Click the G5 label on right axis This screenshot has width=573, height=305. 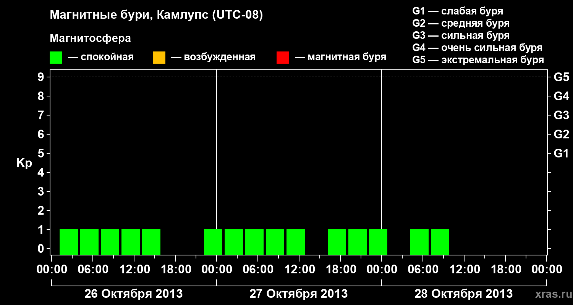[x=562, y=77]
